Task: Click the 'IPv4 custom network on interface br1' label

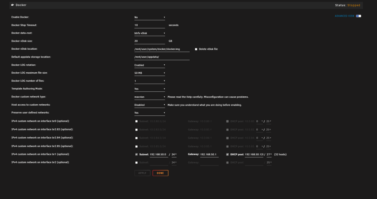Action: pos(40,154)
